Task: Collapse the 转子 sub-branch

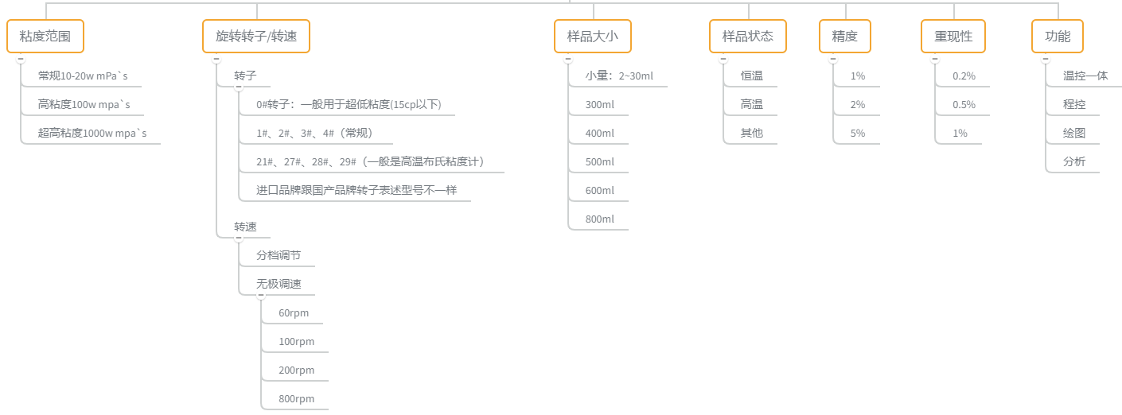Action: [239, 87]
